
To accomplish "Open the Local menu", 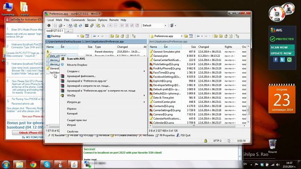I will click(x=50, y=20).
